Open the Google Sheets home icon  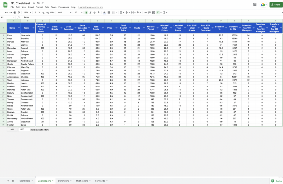(x=5, y=5)
